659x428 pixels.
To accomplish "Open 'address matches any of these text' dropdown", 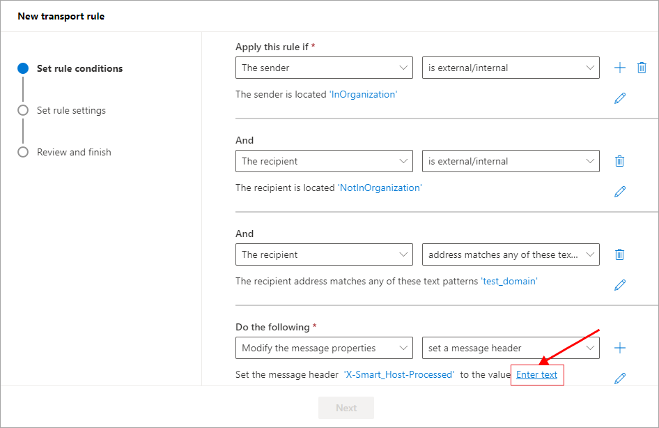I will [511, 254].
